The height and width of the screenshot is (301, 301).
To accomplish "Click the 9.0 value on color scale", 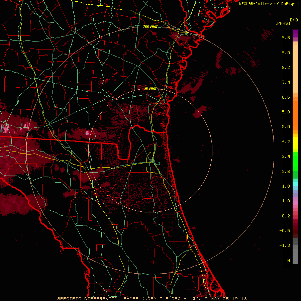I will tap(286, 53).
